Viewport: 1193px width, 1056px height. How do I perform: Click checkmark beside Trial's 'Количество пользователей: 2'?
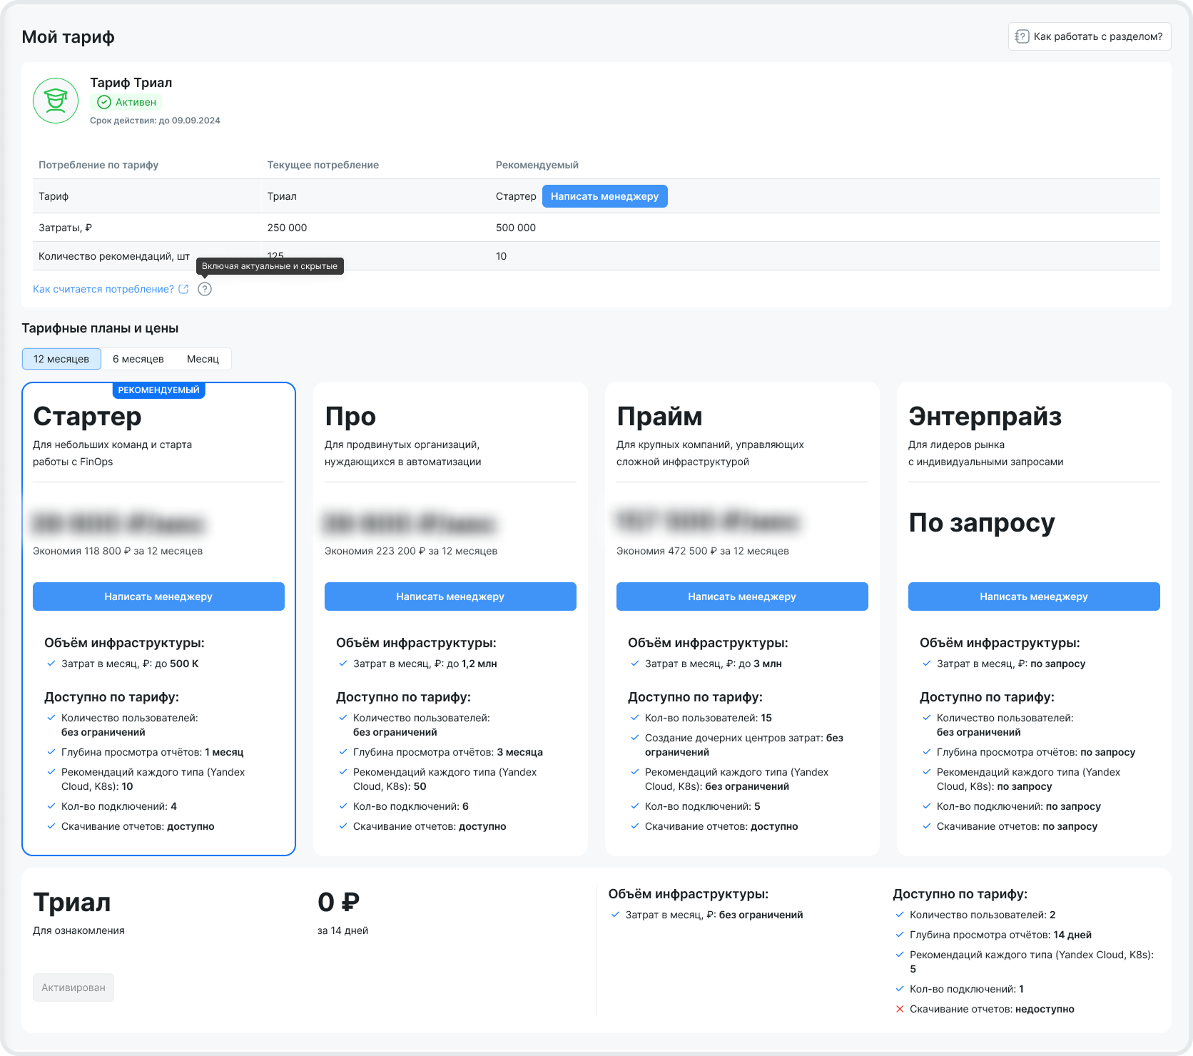[900, 915]
